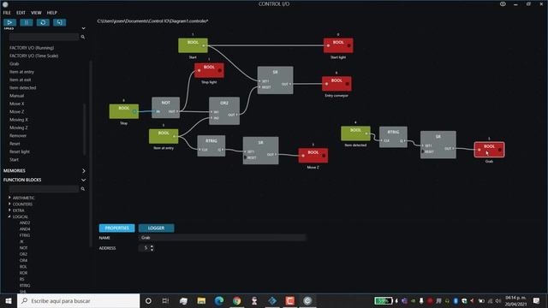
Task: Open the HELP menu
Action: click(52, 13)
